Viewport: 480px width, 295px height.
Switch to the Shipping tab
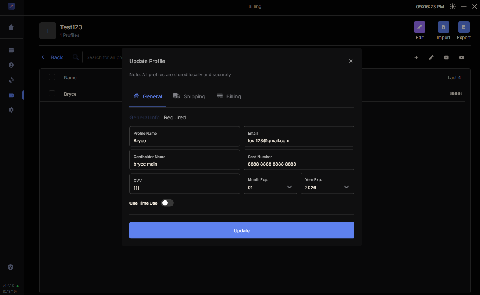click(194, 96)
